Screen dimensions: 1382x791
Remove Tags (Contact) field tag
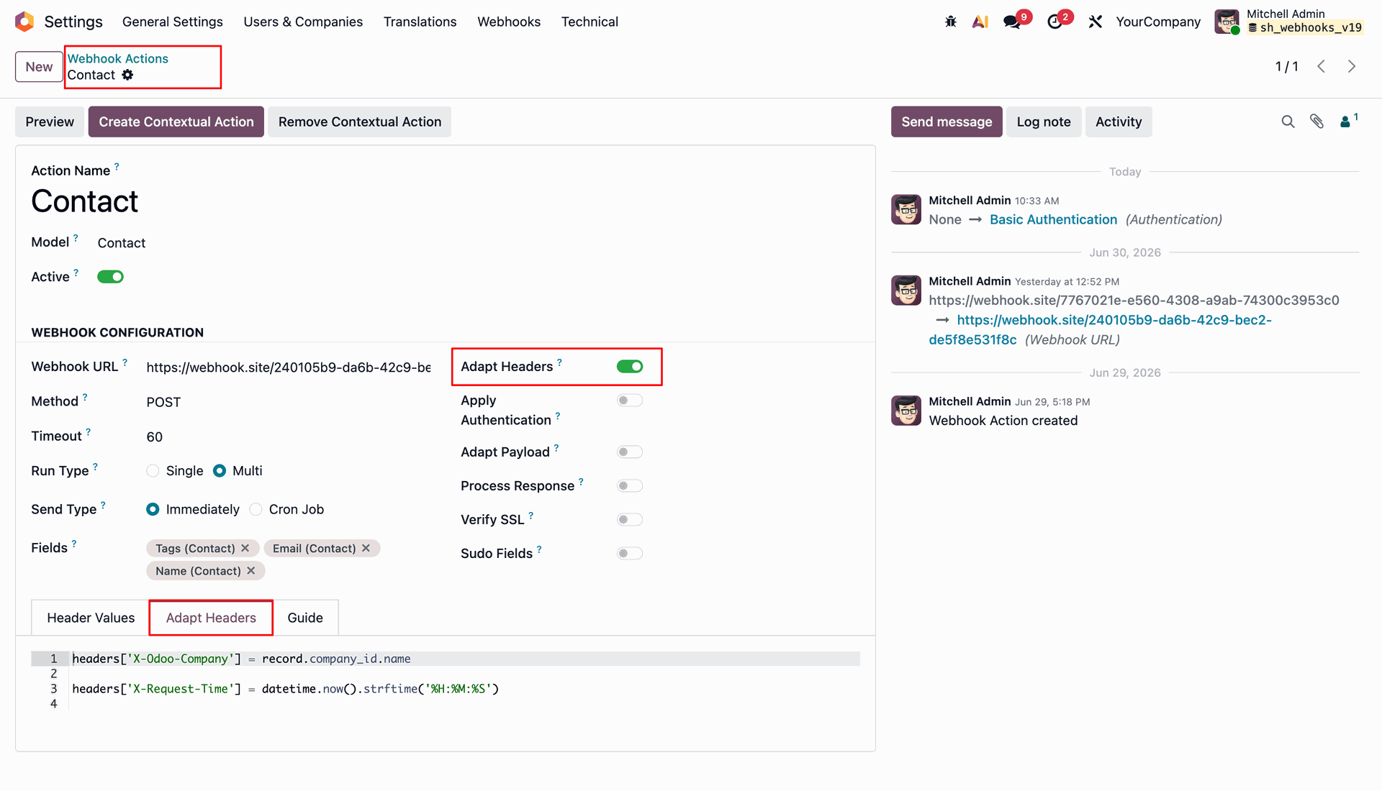(x=245, y=548)
